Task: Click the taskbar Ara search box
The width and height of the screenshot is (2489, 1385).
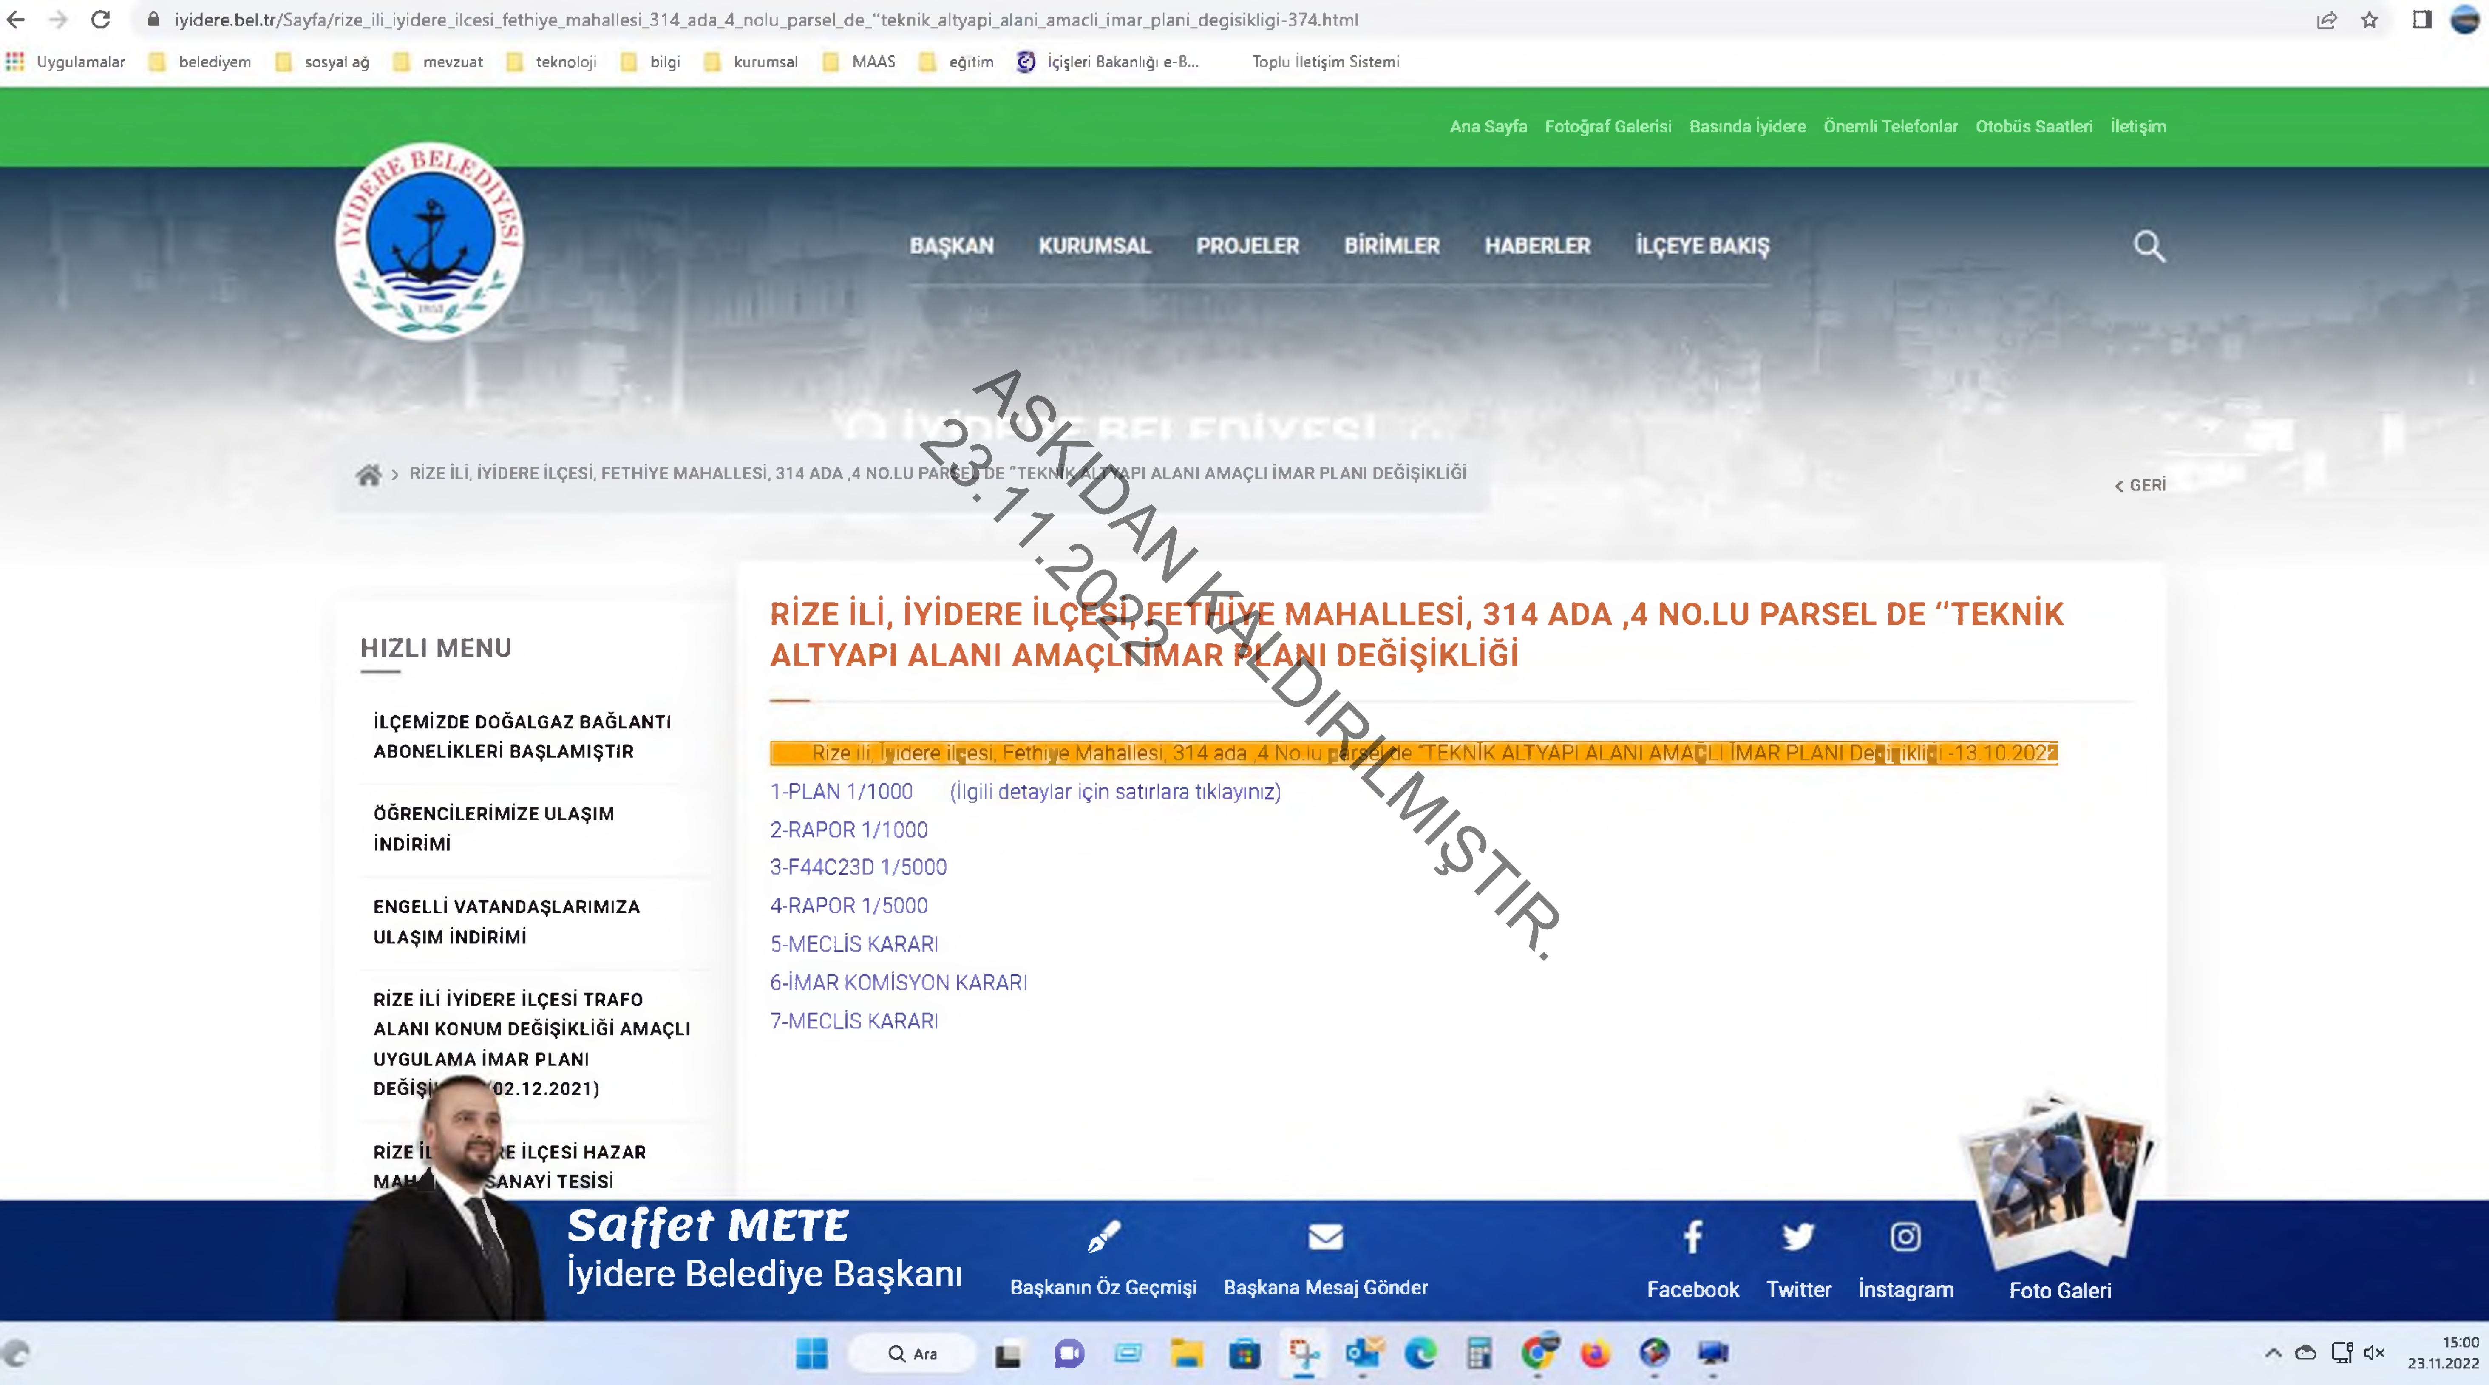Action: click(911, 1354)
